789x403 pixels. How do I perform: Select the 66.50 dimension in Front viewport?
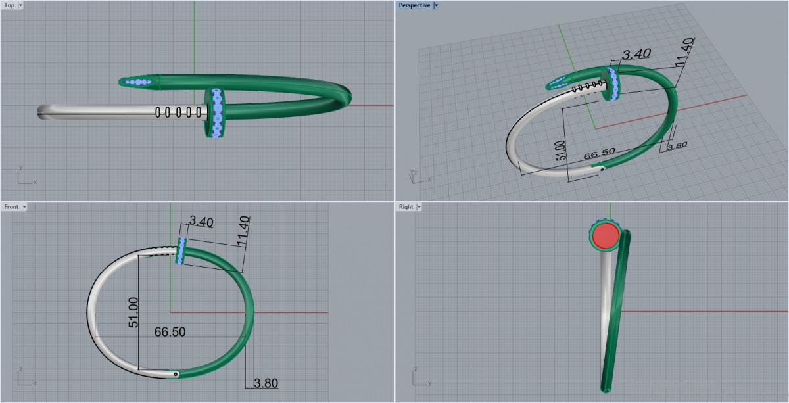pyautogui.click(x=169, y=332)
